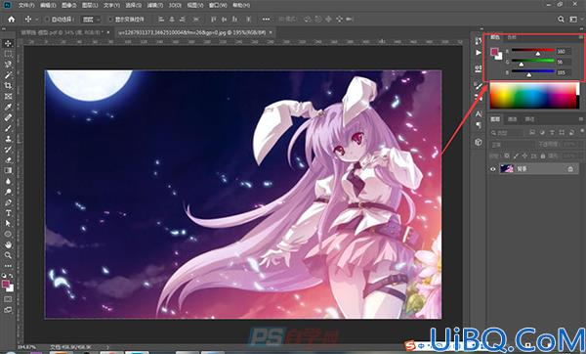Open the Layer/Group auto-select dropdown

point(91,20)
